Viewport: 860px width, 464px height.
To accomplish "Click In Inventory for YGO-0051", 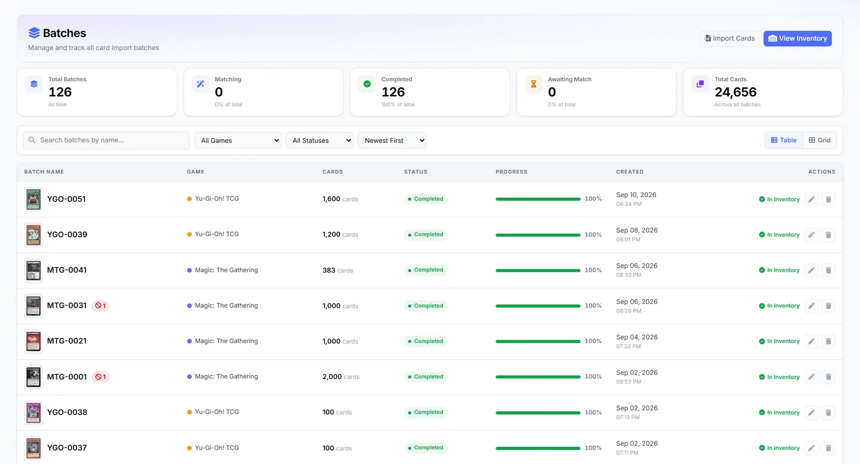I will [779, 199].
